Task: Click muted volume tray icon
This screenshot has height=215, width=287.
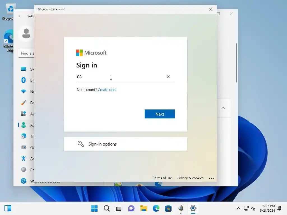Action: point(253,208)
